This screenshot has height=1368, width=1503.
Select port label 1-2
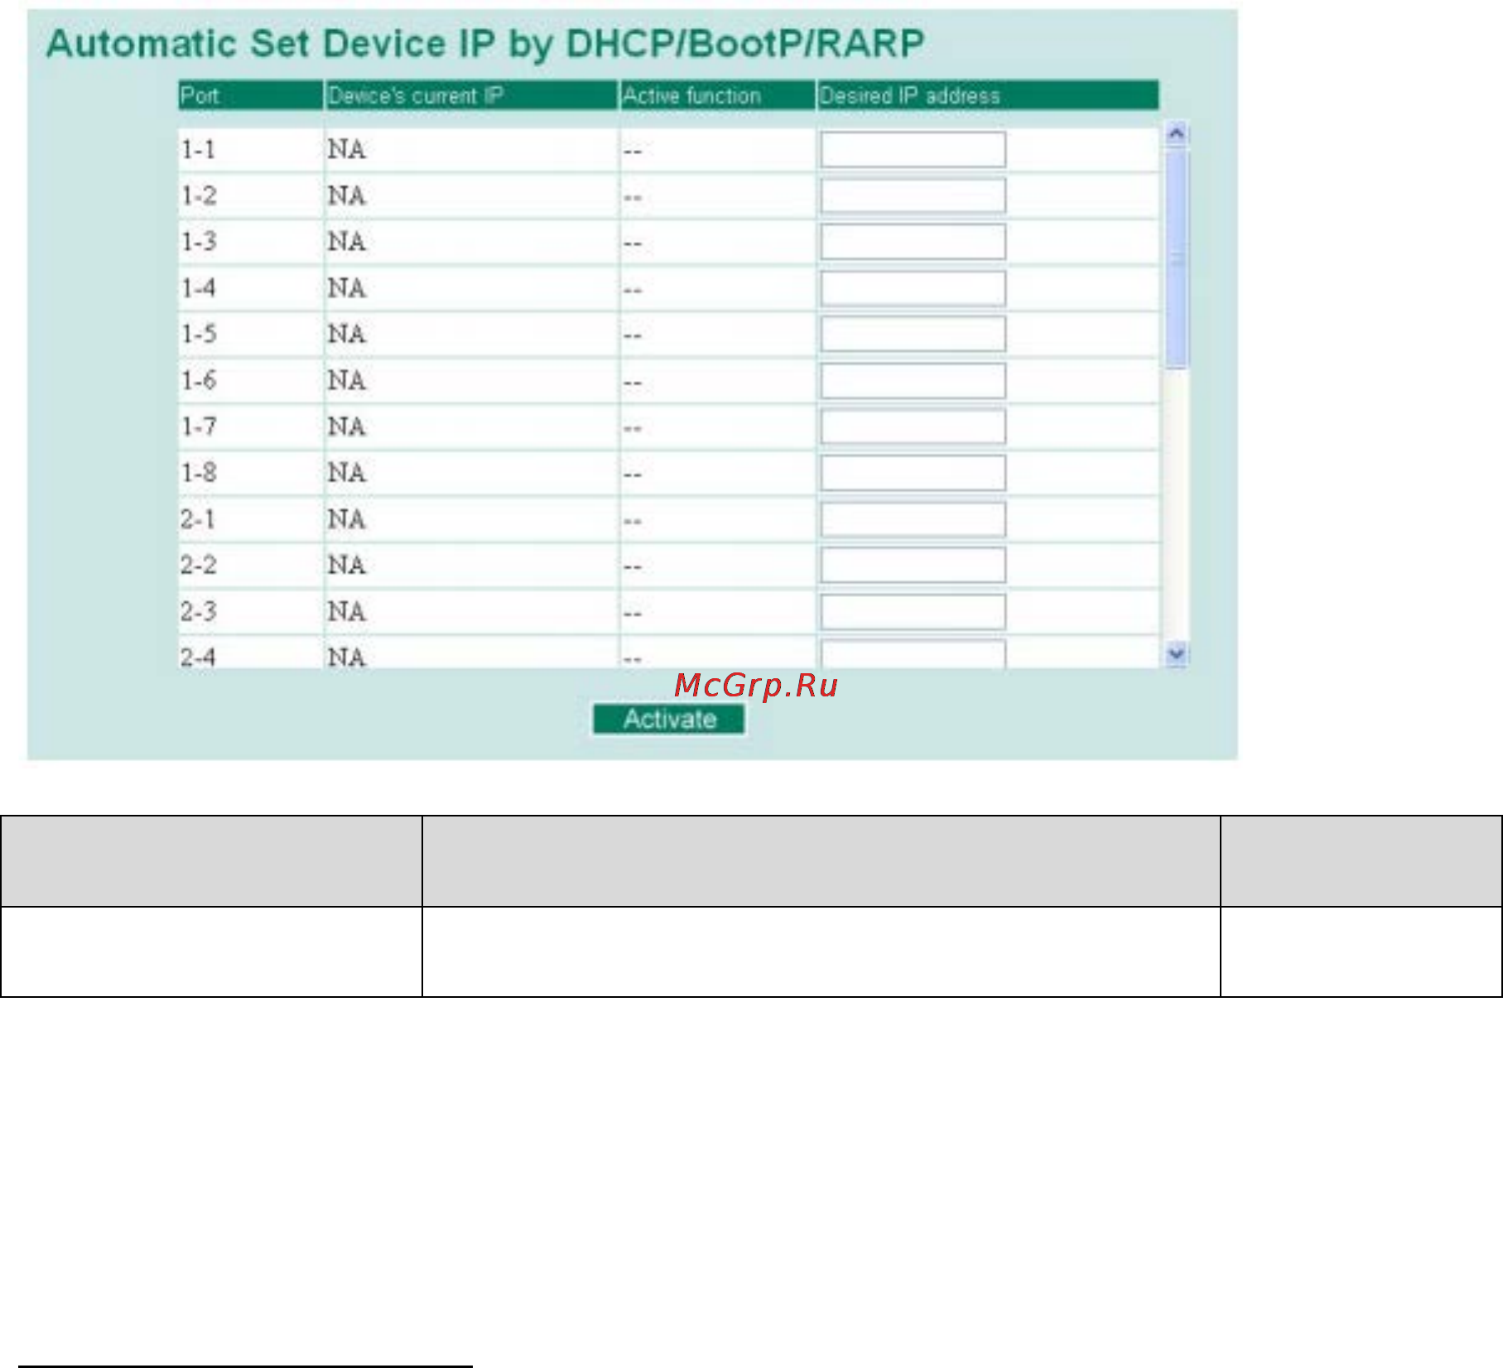[199, 196]
